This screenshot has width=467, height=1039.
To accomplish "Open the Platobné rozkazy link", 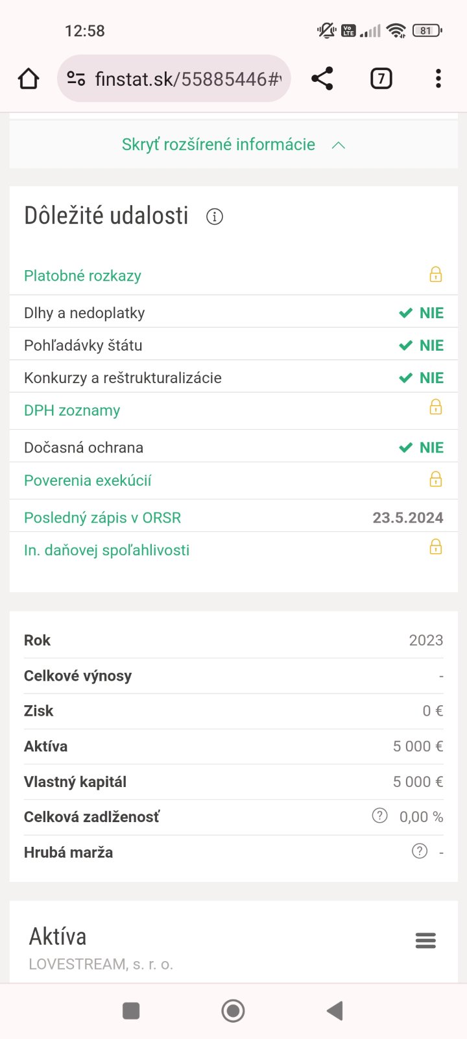I will click(x=82, y=276).
